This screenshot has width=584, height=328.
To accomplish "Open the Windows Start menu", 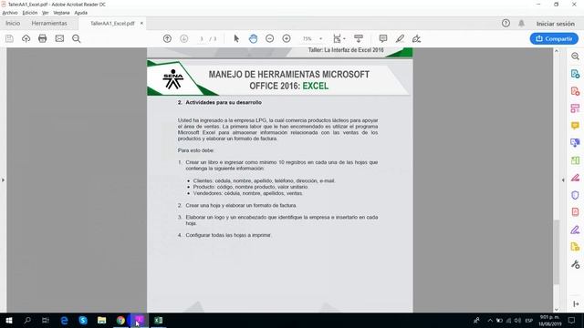I will pyautogui.click(x=9, y=320).
